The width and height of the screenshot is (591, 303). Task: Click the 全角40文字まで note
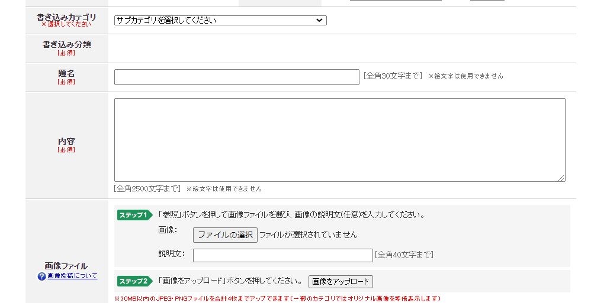[x=404, y=255]
